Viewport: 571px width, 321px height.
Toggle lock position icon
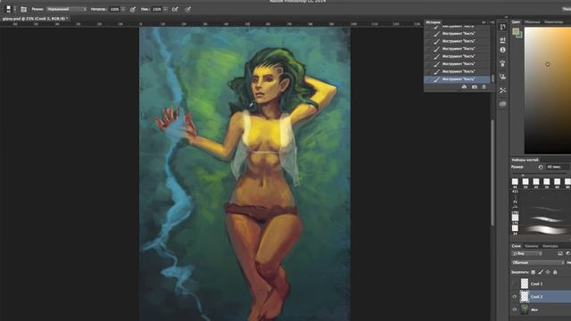click(x=548, y=272)
